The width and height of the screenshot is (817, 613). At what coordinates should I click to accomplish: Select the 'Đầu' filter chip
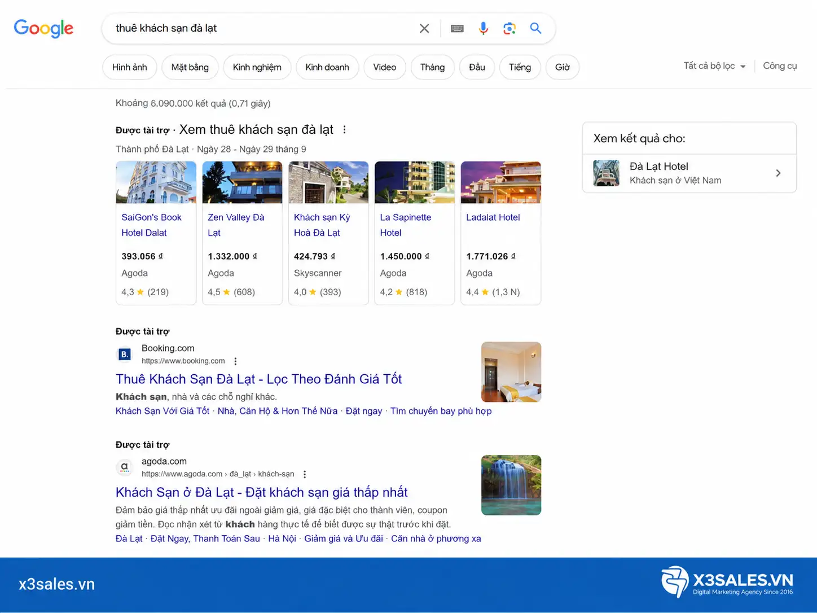[477, 67]
